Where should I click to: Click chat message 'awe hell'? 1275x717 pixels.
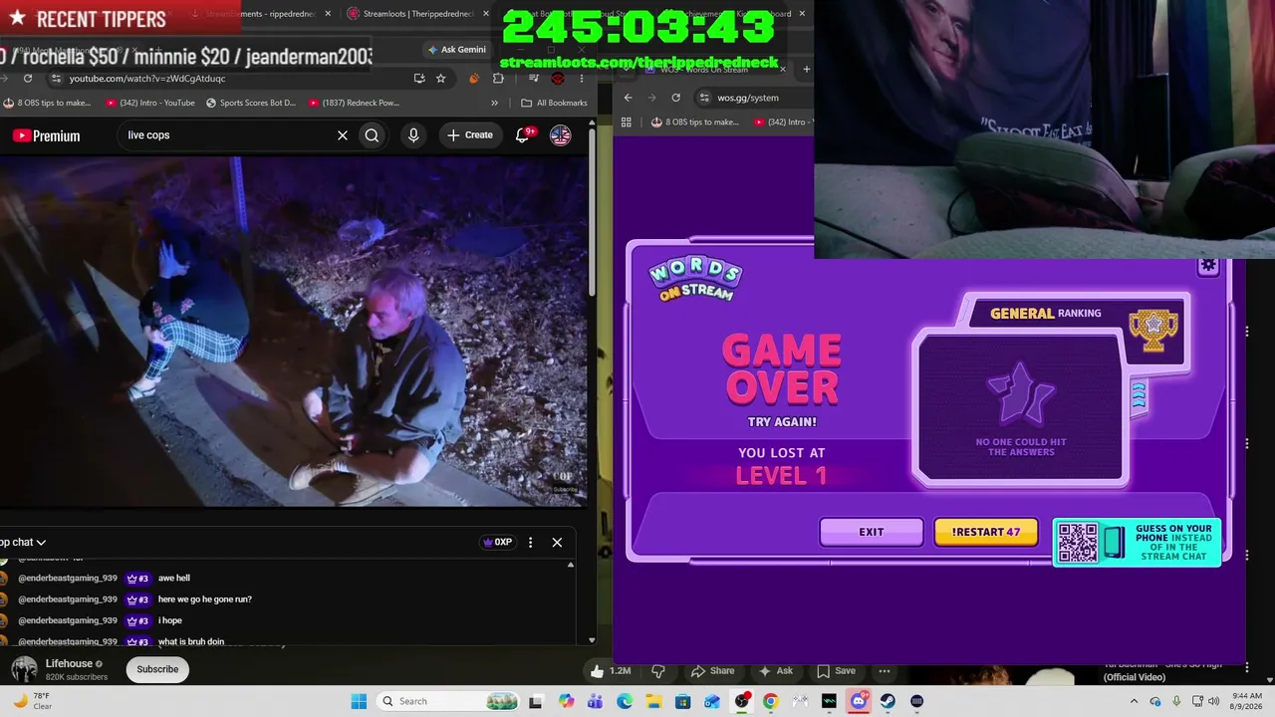(174, 578)
